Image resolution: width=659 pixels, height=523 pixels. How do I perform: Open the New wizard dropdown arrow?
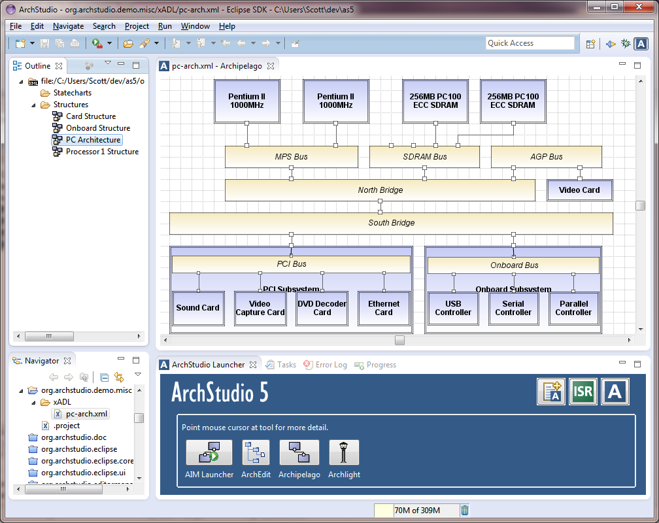pyautogui.click(x=32, y=43)
